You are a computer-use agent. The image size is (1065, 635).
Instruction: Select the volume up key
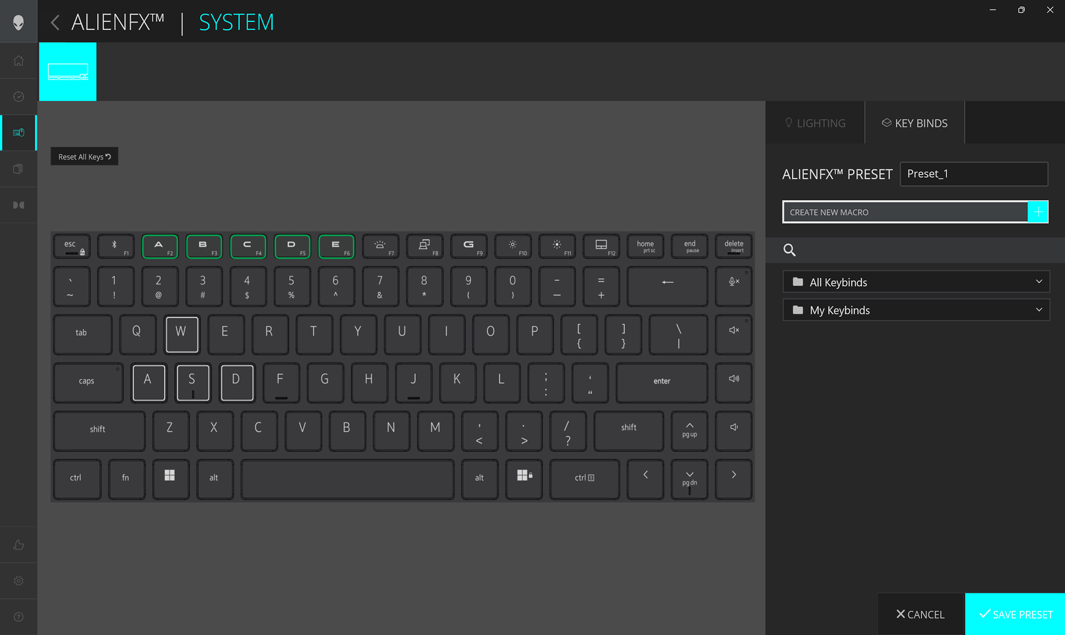pos(734,383)
